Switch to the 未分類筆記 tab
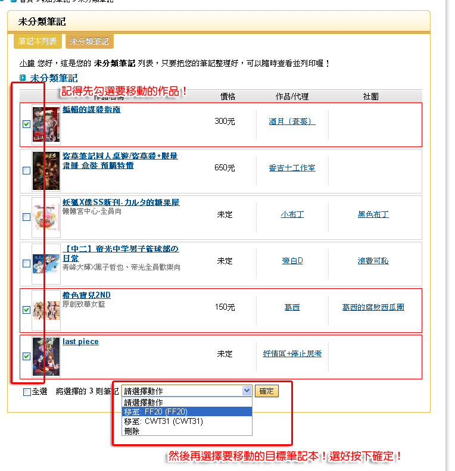 coord(89,41)
